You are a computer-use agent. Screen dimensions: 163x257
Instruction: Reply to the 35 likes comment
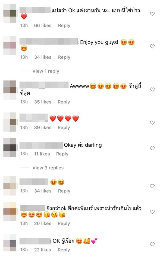click(x=64, y=102)
